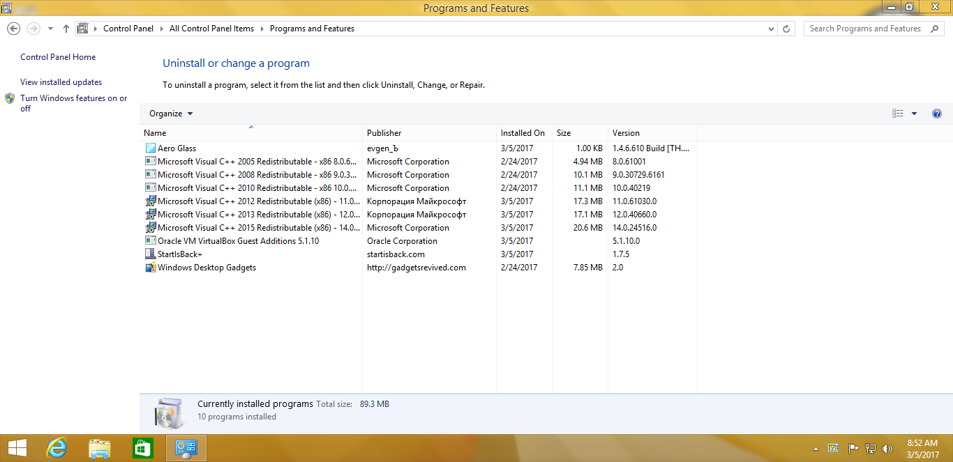Select the StartIsBack+ row name
Viewport: 953px width, 462px height.
[179, 254]
